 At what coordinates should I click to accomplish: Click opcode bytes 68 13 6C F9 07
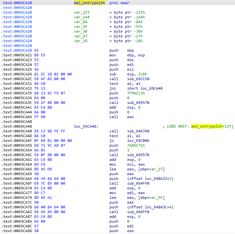pyautogui.click(x=50, y=93)
